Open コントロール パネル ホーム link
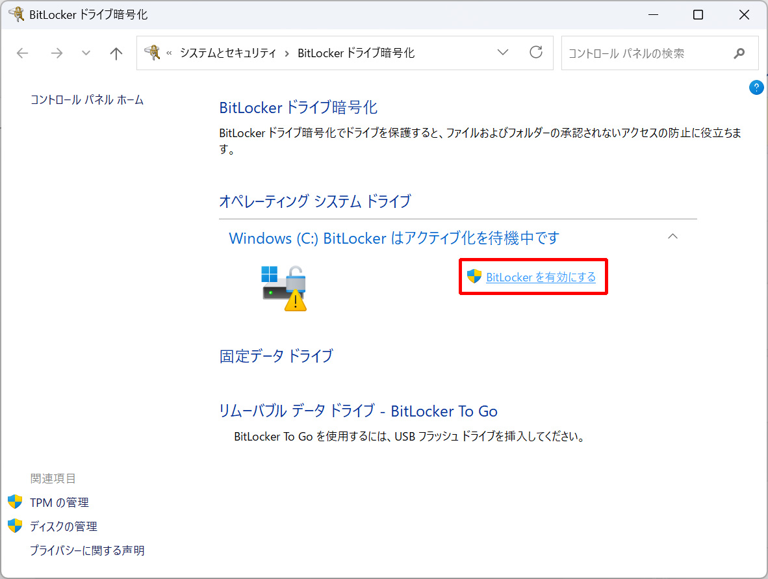 tap(87, 100)
